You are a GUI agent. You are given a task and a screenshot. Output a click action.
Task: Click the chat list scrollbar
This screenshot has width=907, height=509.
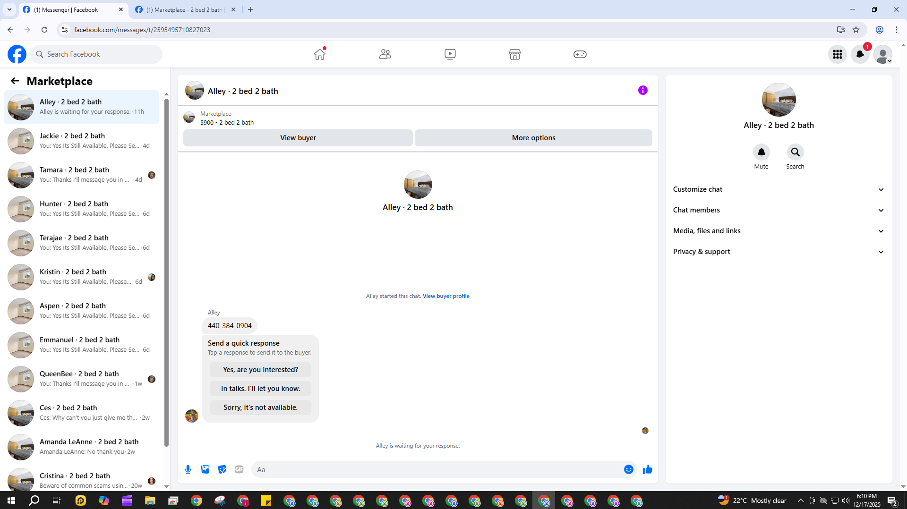tap(166, 271)
